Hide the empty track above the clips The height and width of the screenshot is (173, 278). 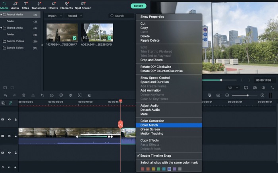pyautogui.click(x=9, y=119)
